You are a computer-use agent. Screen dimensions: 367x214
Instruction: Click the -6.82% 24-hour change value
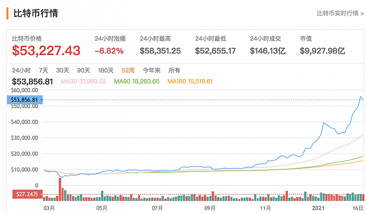[109, 51]
